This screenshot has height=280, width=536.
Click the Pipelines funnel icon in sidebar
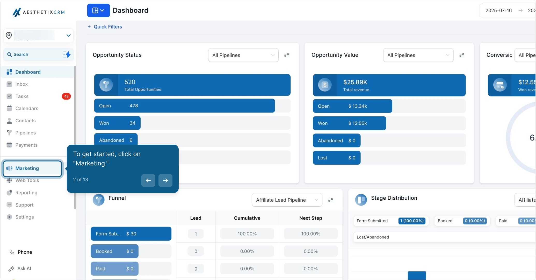point(9,133)
